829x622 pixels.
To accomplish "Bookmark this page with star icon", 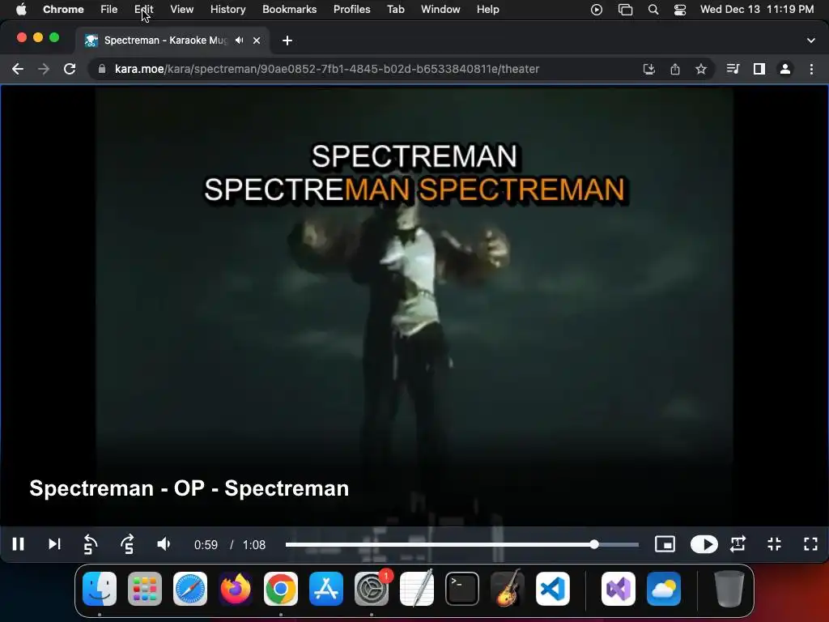I will point(701,70).
